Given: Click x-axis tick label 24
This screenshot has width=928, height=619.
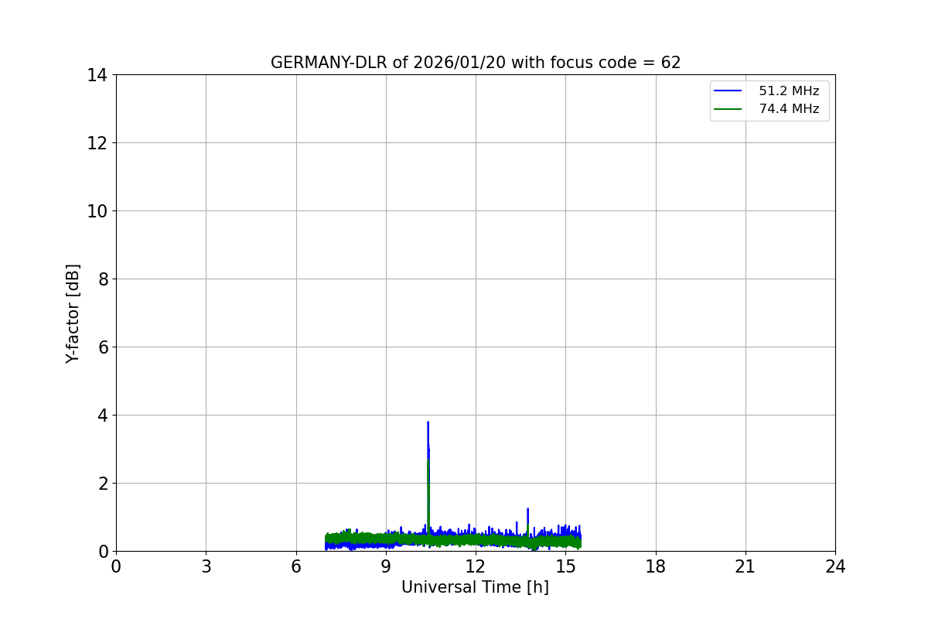Looking at the screenshot, I should pyautogui.click(x=835, y=566).
